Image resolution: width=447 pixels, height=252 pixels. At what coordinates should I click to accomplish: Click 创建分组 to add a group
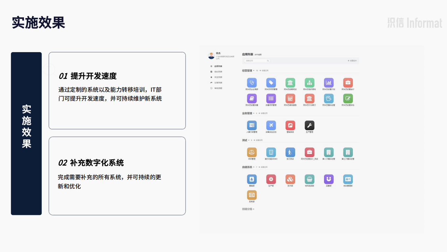248,209
